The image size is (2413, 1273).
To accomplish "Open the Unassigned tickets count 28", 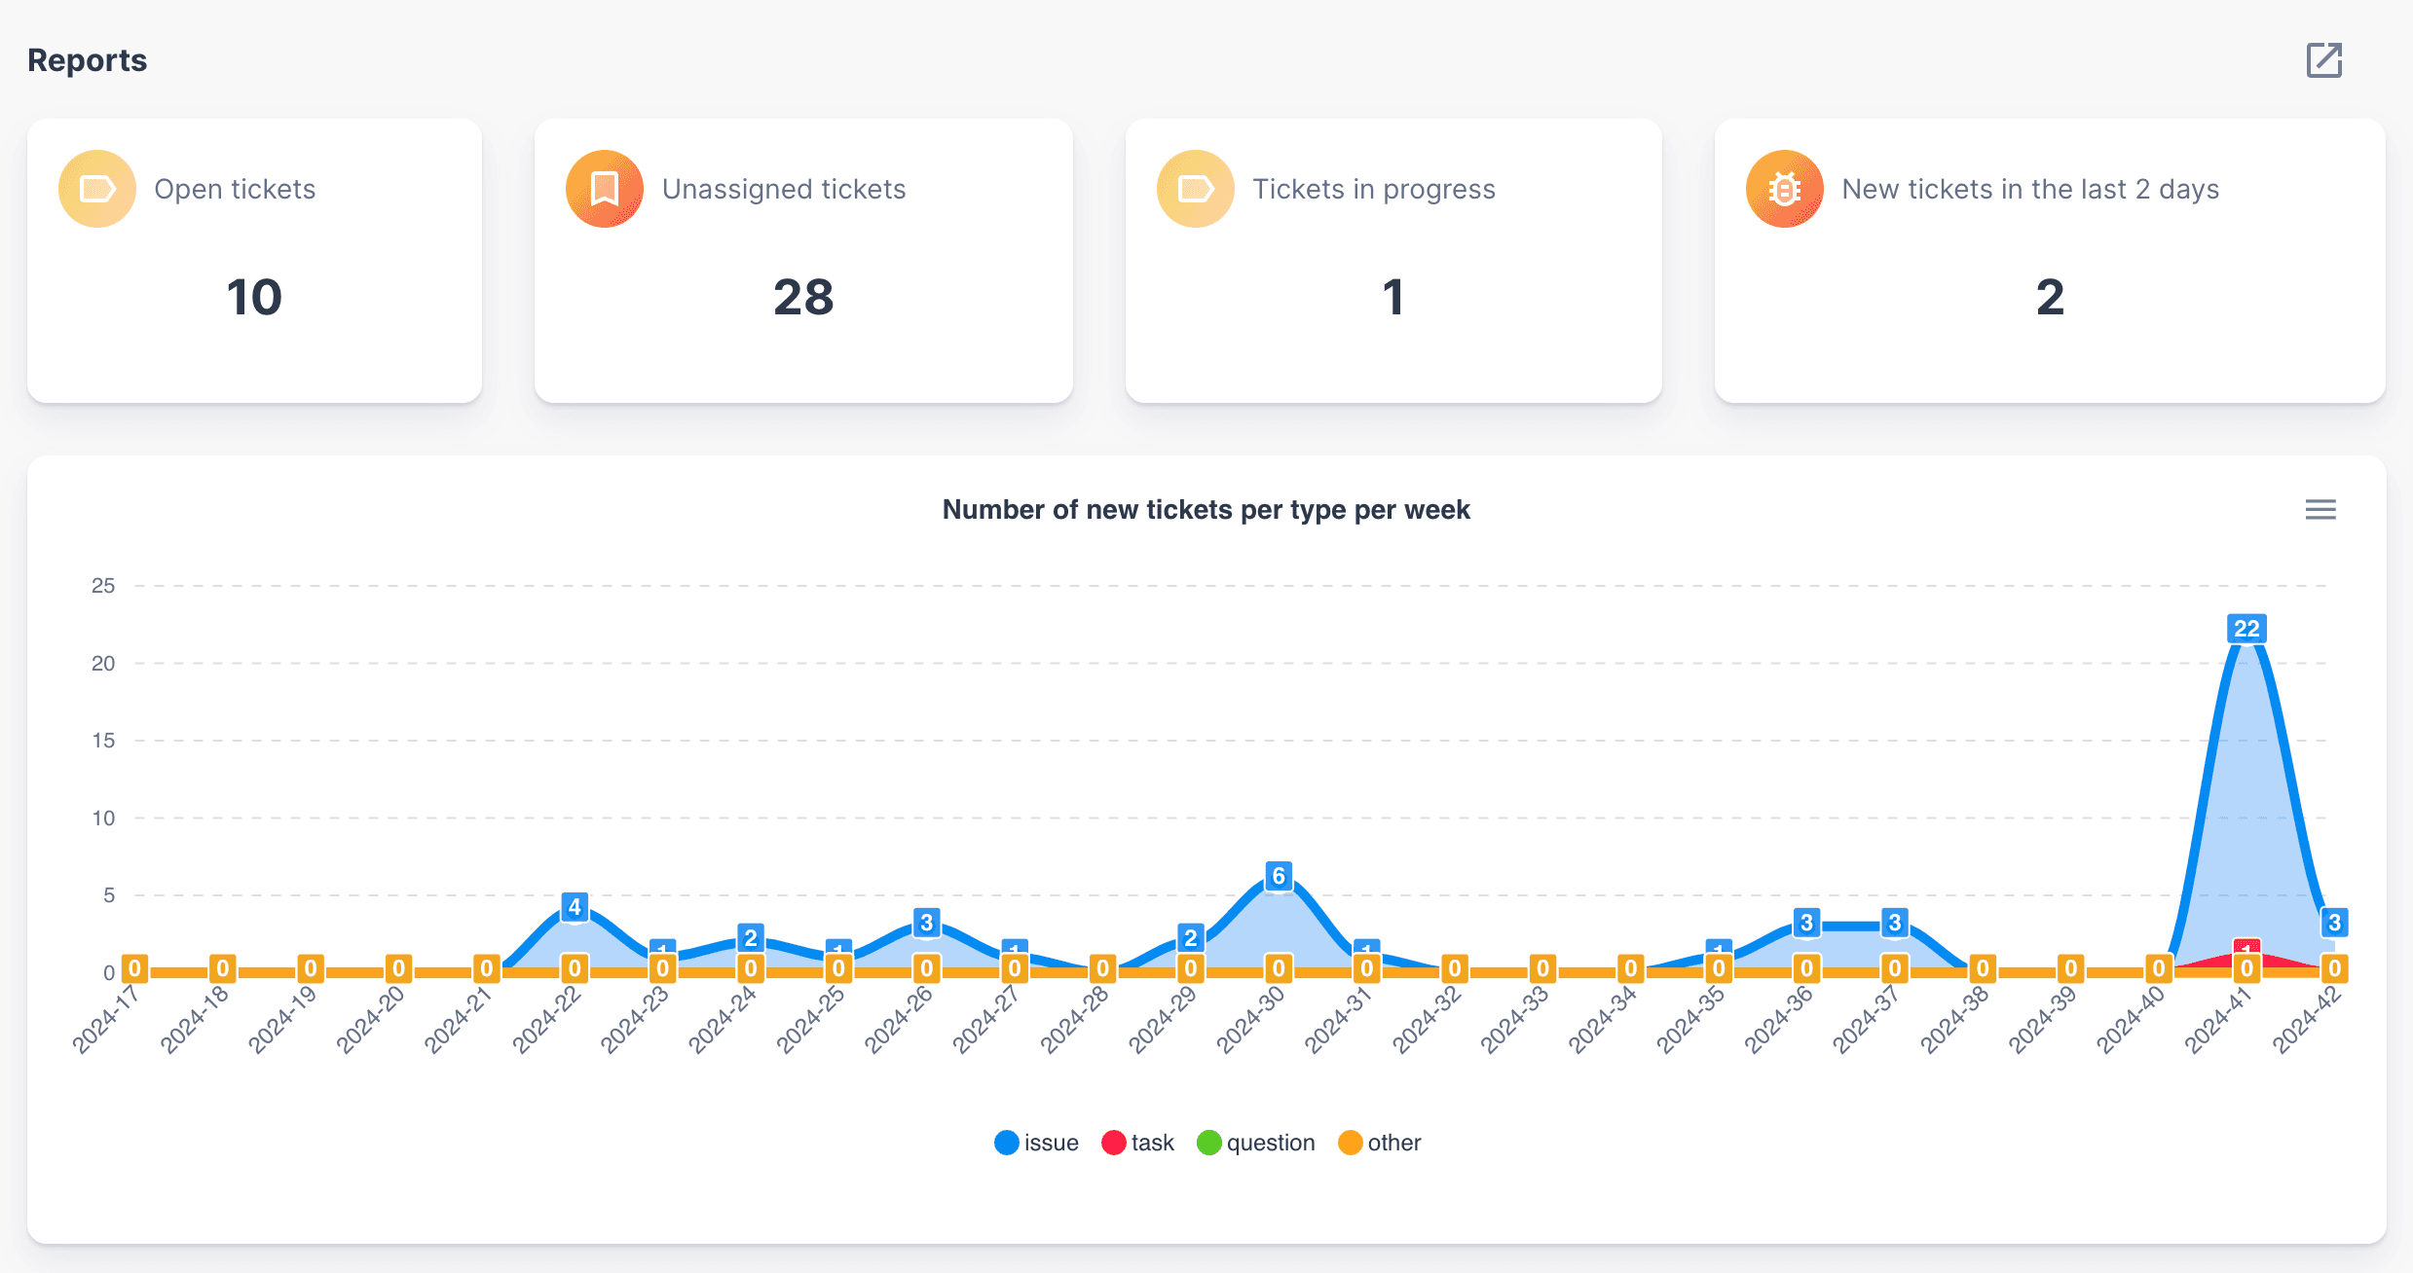I will coord(803,297).
